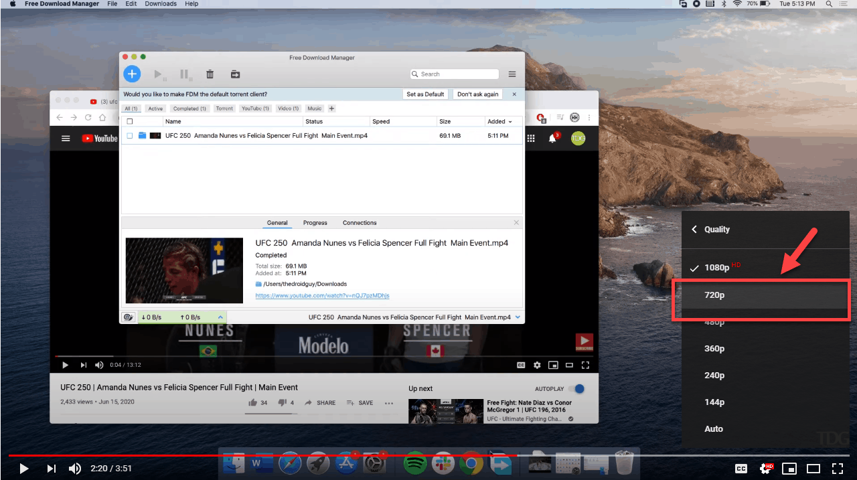Filter downloads by Completed (1) tag
Viewport: 857px width, 480px height.
point(190,108)
